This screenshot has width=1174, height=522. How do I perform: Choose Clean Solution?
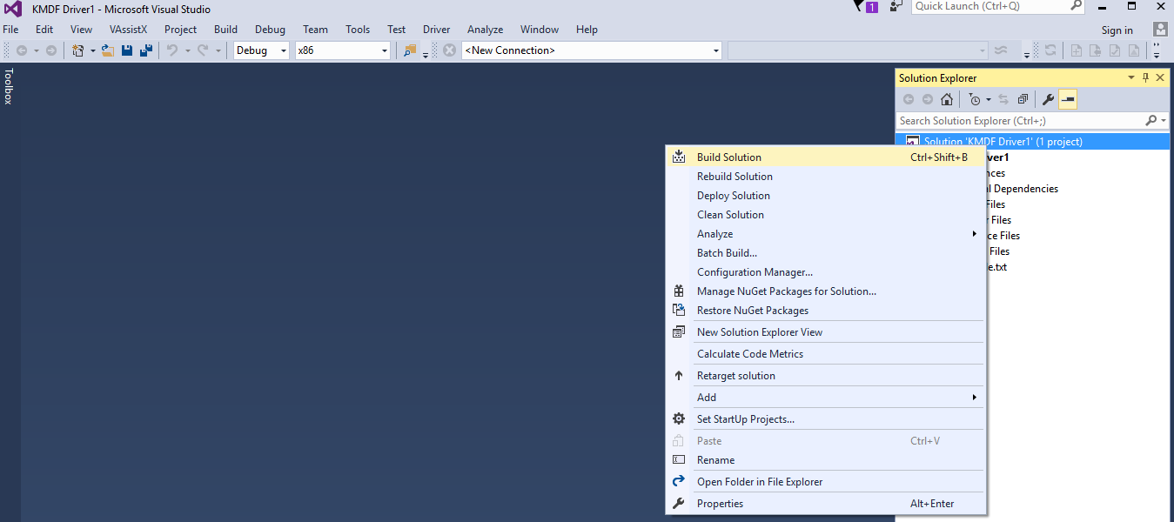(x=825, y=215)
